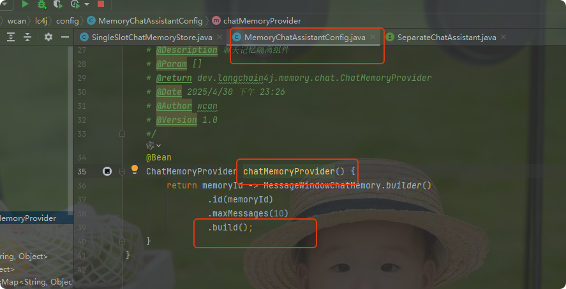This screenshot has height=289, width=566.
Task: Click wcan in breadcrumb bar
Action: [17, 21]
